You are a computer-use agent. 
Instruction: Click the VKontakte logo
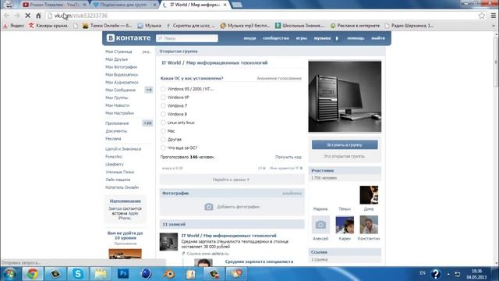coord(129,38)
